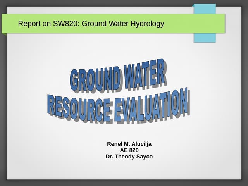
Task: Click the blank slide area below the author block
Action: tap(129, 170)
